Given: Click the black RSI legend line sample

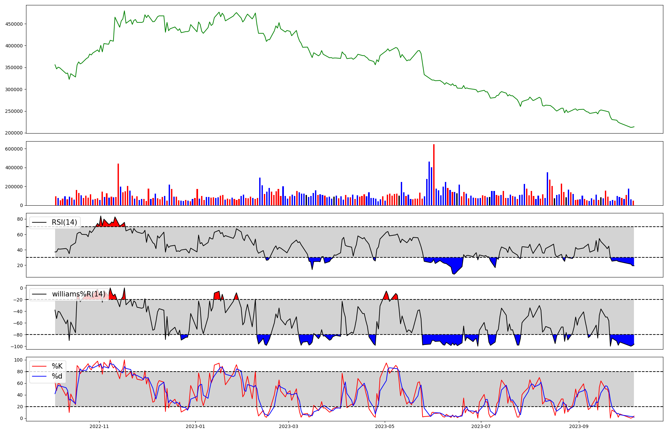Looking at the screenshot, I should pyautogui.click(x=39, y=222).
